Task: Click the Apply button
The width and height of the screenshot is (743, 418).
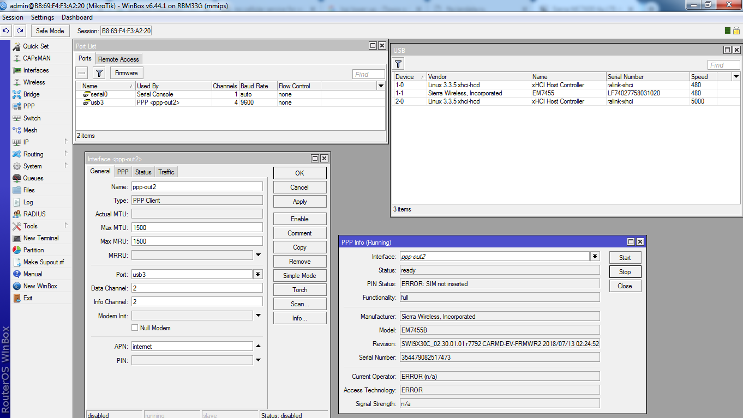Action: [299, 202]
